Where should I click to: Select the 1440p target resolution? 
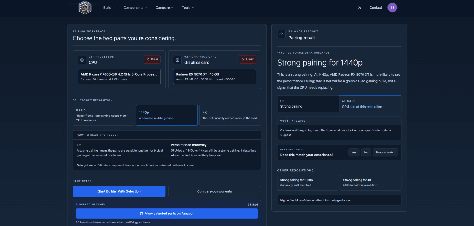click(x=167, y=115)
